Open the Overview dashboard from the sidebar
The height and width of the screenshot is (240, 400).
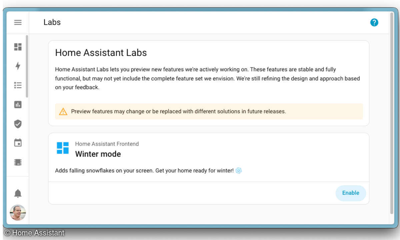click(18, 47)
